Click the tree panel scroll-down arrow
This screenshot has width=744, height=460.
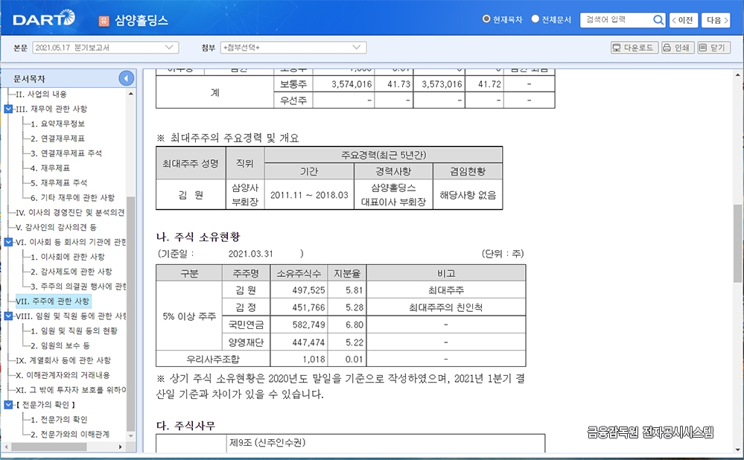click(131, 435)
